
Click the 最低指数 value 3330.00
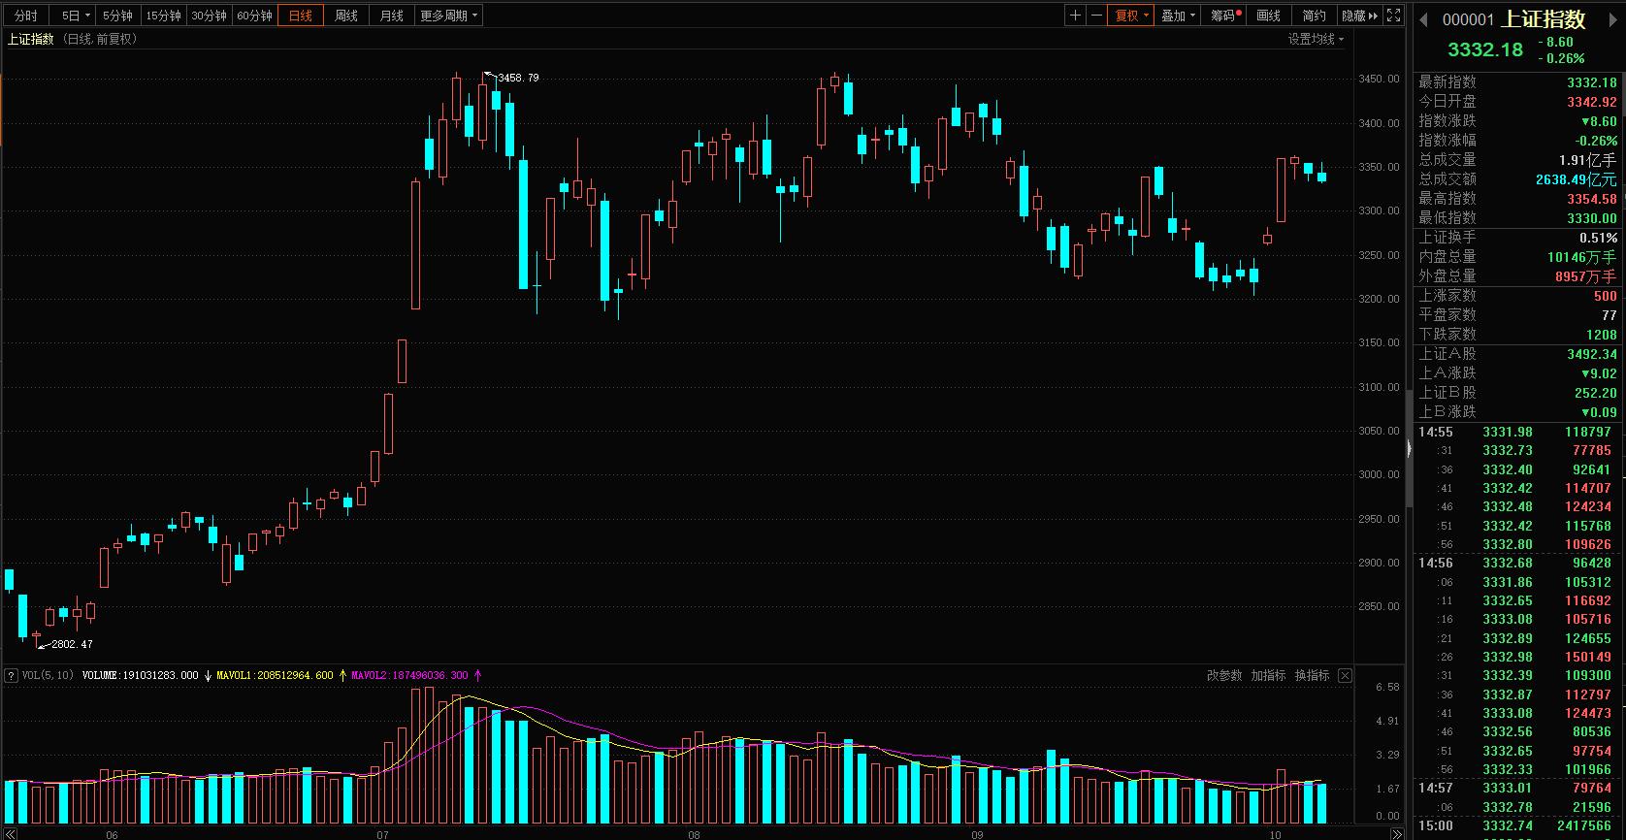point(1592,218)
